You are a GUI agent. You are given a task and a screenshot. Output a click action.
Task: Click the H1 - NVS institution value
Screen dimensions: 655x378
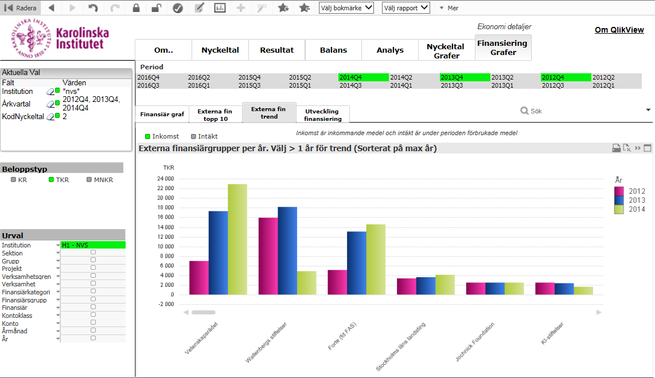coord(93,245)
